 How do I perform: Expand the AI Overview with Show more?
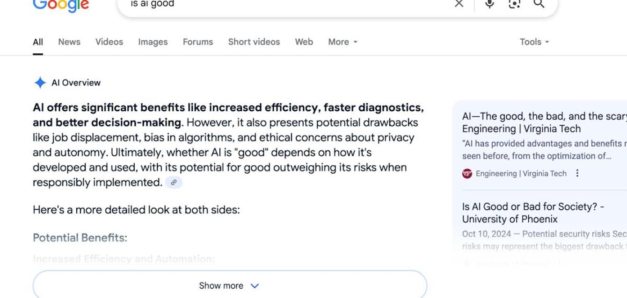pos(229,285)
